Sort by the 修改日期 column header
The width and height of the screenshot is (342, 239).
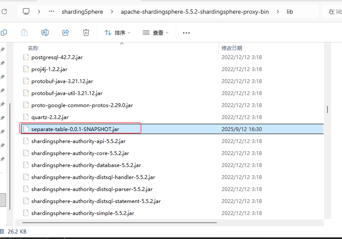[232, 48]
